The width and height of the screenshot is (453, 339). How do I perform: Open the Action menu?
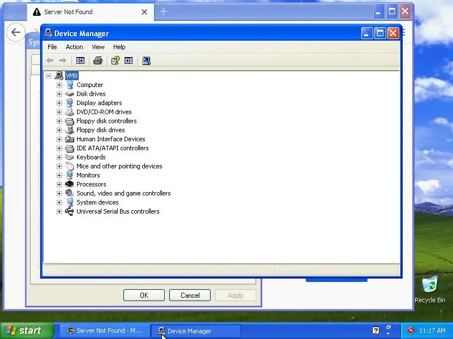[74, 47]
